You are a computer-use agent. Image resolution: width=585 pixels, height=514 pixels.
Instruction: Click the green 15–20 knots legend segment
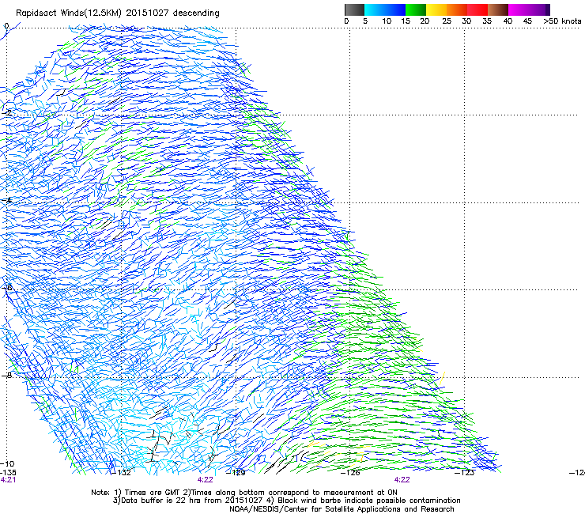click(x=416, y=9)
